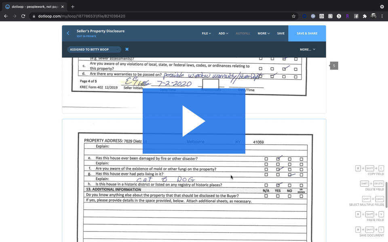Image resolution: width=388 pixels, height=242 pixels.
Task: Click the AUTOFILL option
Action: [243, 33]
